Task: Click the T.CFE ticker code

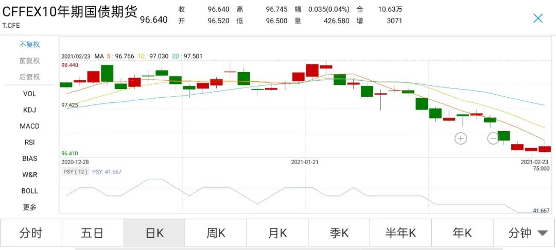Action: (x=11, y=26)
